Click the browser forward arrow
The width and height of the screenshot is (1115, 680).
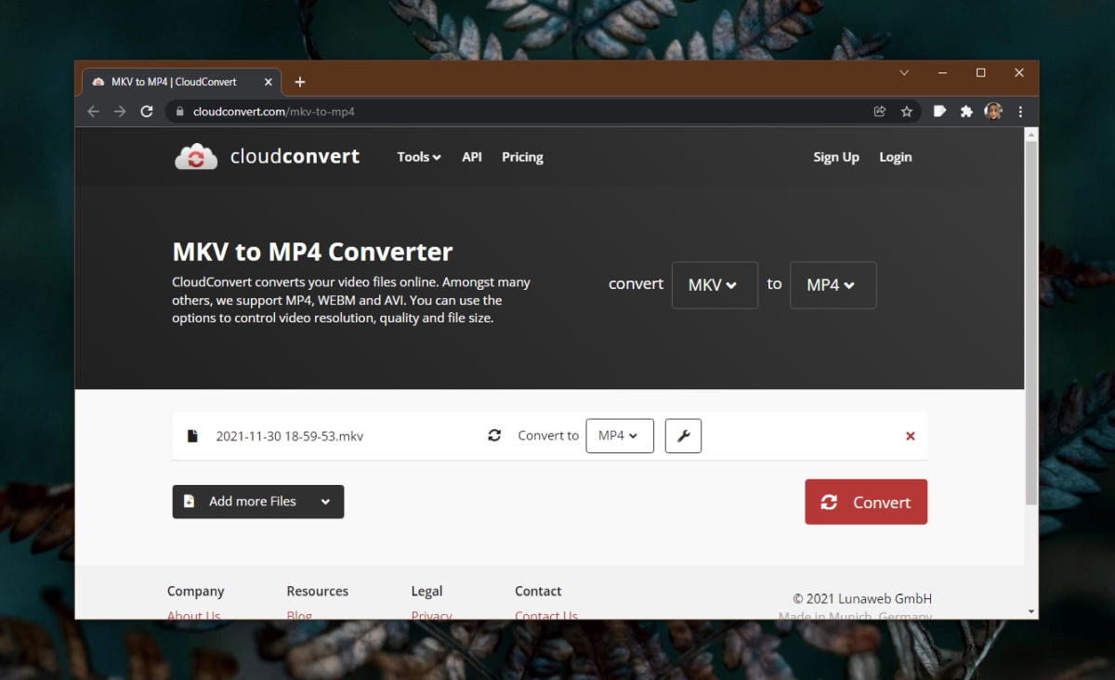[120, 111]
